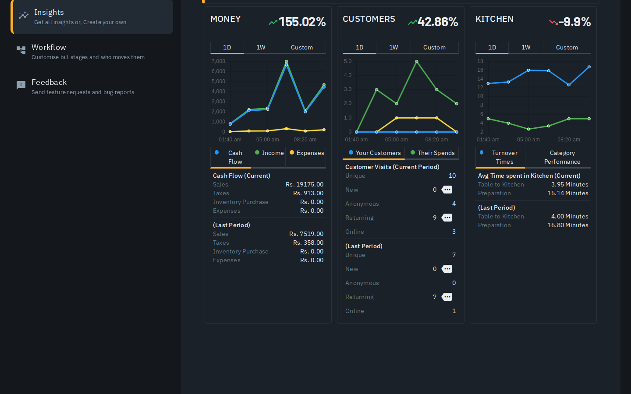Click the Cash Flow (Current) heading
The width and height of the screenshot is (631, 394).
point(241,176)
